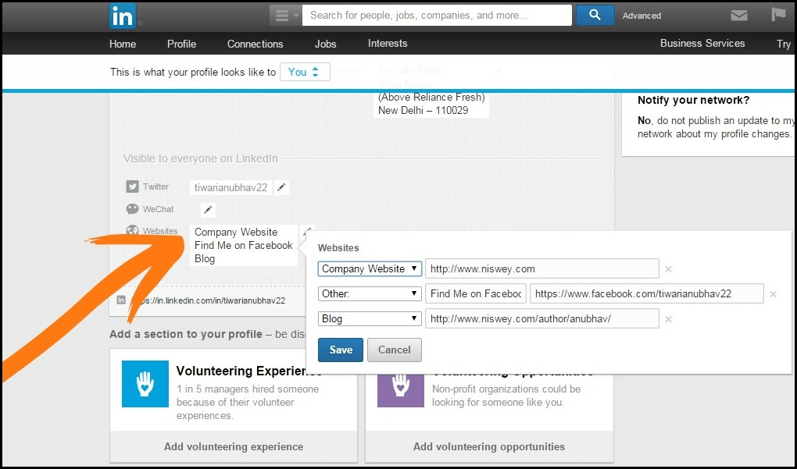Open the Profile menu

click(x=181, y=44)
